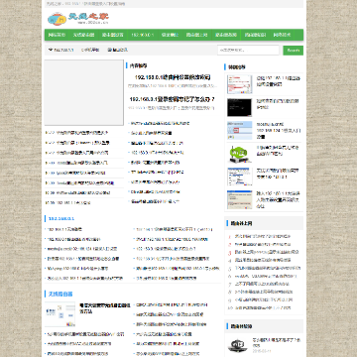Open the third link in the sub-navigation bar
This screenshot has width=357, height=357.
click(x=118, y=50)
